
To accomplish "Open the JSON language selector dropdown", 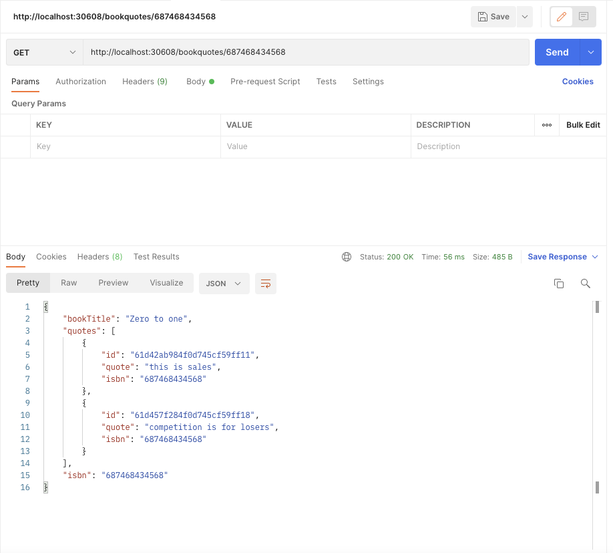I will [224, 283].
